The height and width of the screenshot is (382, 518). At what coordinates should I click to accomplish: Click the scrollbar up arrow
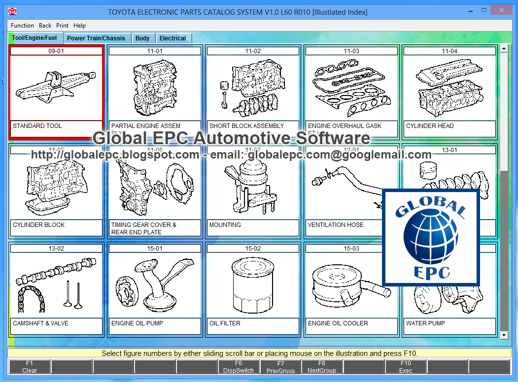pyautogui.click(x=504, y=49)
